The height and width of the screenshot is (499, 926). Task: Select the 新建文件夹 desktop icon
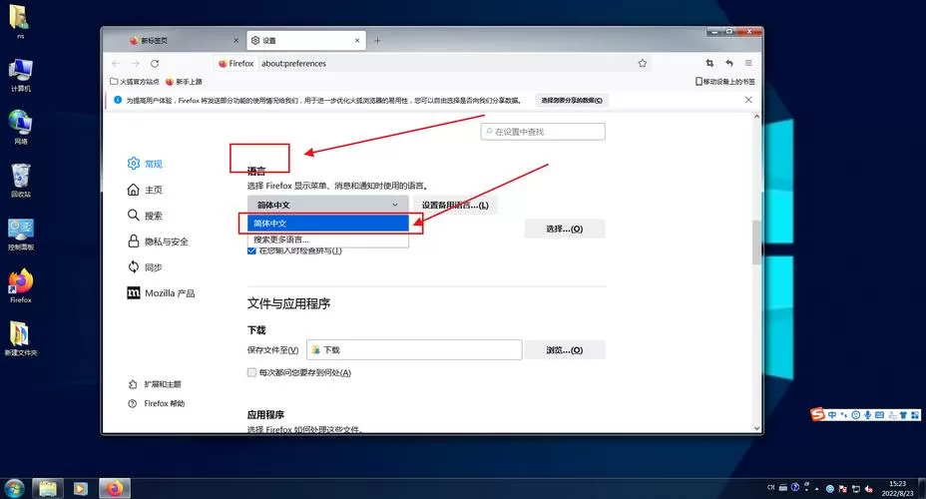[21, 338]
